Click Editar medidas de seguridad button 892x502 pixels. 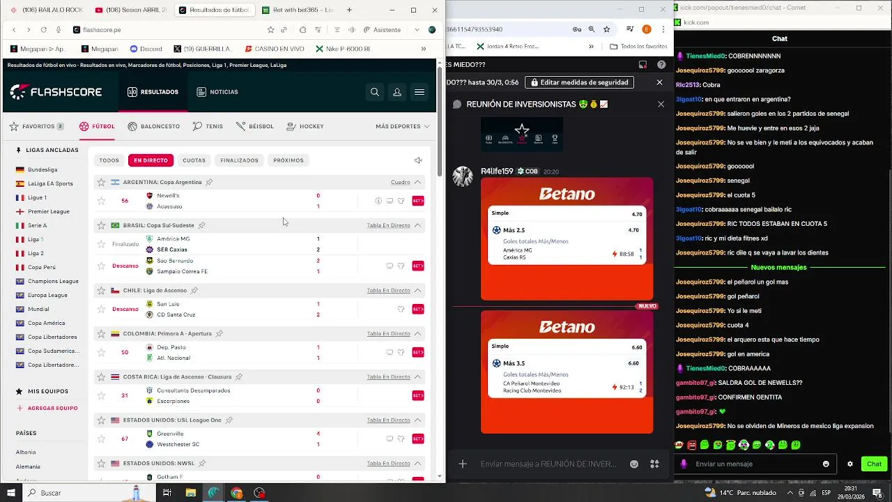pyautogui.click(x=580, y=82)
